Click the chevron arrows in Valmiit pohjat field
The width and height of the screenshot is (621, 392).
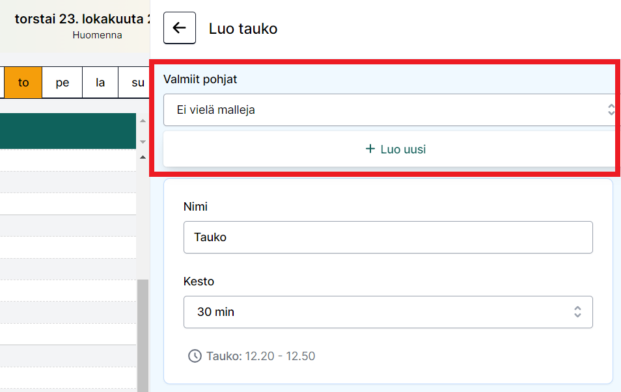[x=611, y=110]
